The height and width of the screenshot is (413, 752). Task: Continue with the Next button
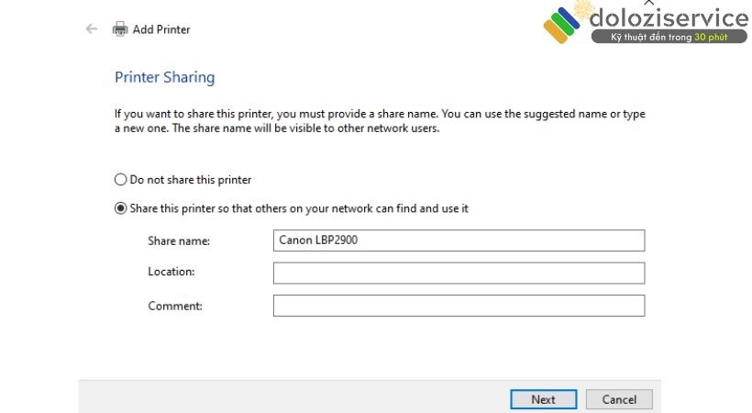[x=544, y=399]
